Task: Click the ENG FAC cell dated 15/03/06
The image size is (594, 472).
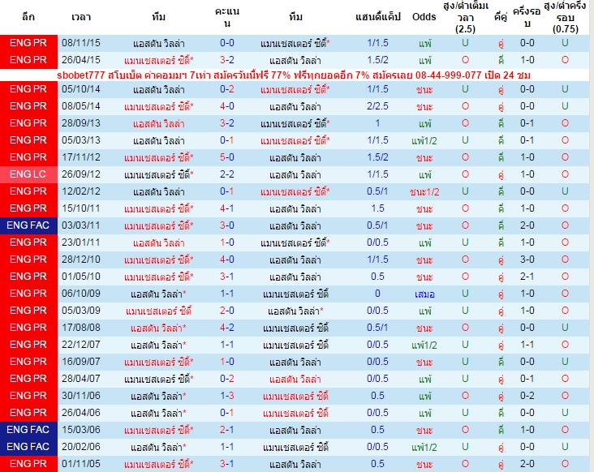Action: coord(28,430)
